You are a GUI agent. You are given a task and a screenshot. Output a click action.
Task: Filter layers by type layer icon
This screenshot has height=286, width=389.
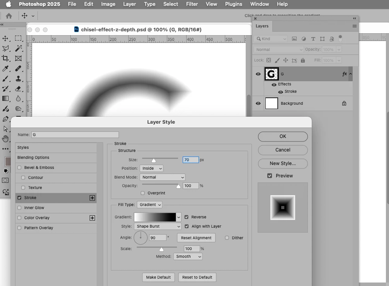313,39
